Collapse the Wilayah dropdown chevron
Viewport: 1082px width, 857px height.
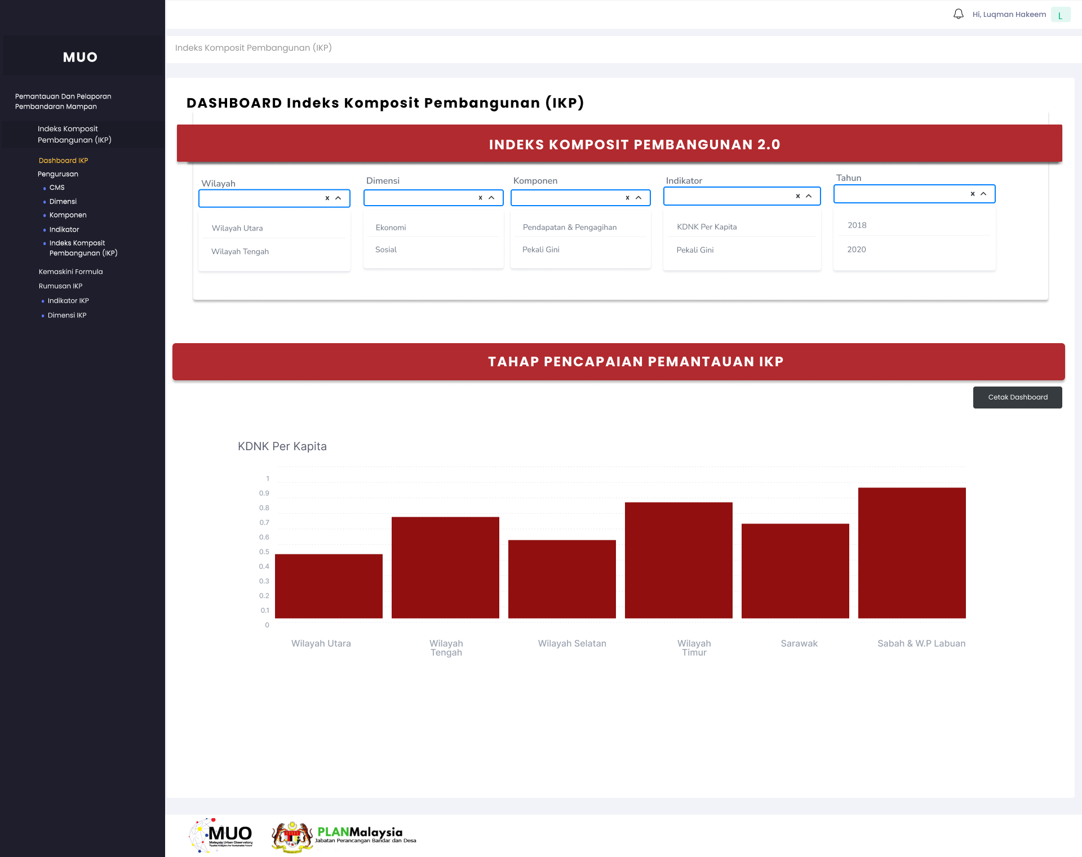coord(338,198)
